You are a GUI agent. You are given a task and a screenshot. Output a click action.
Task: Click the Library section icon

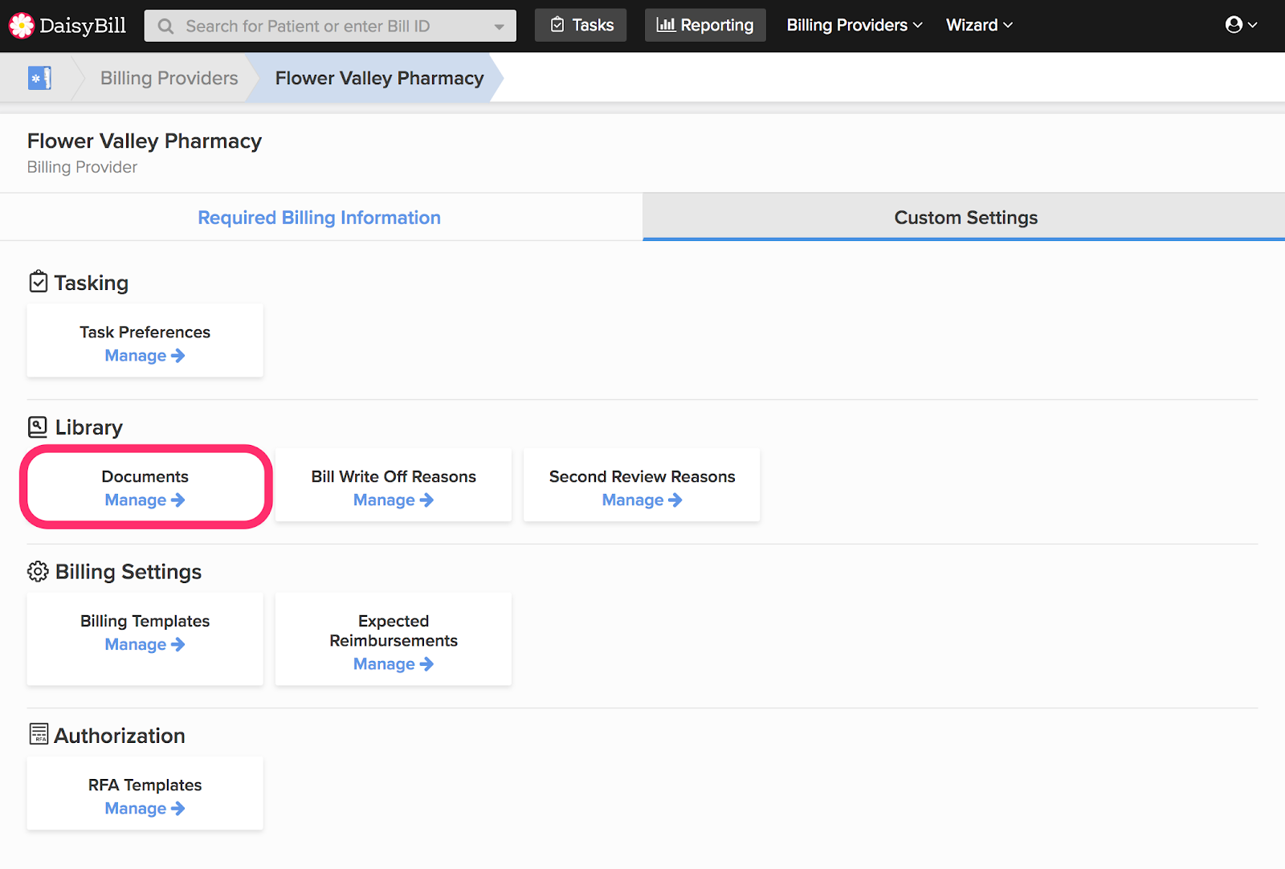38,426
